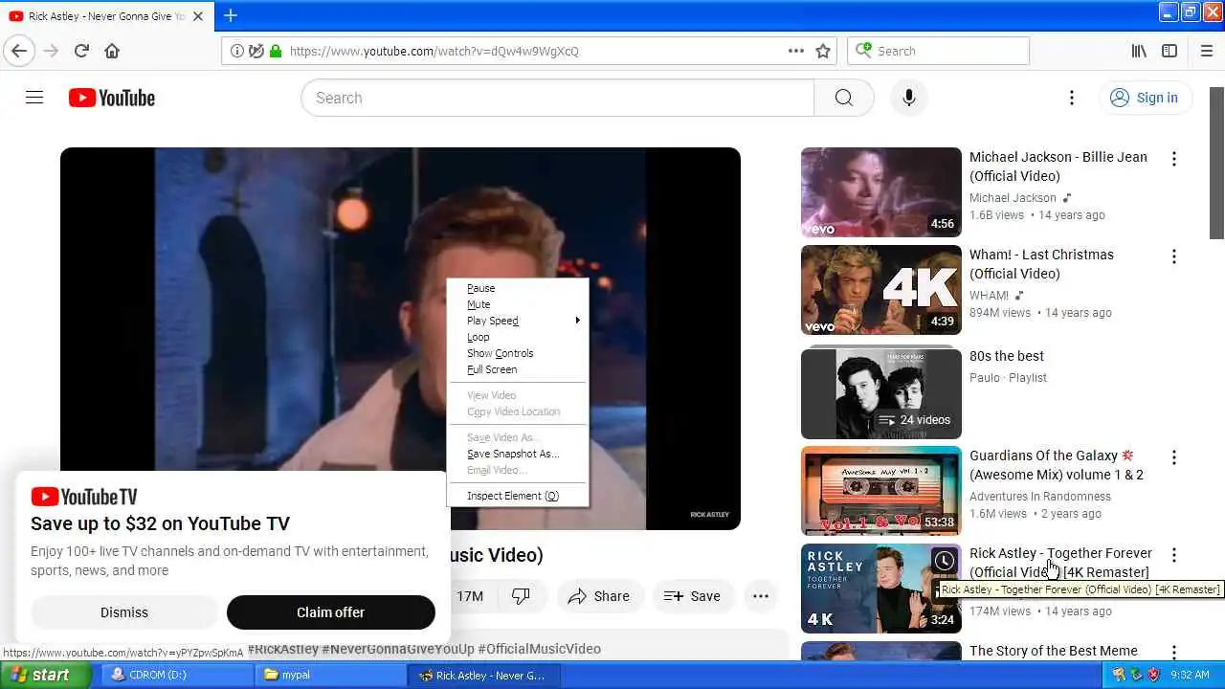
Task: Open the 80s the best playlist thumbnail
Action: pos(880,393)
